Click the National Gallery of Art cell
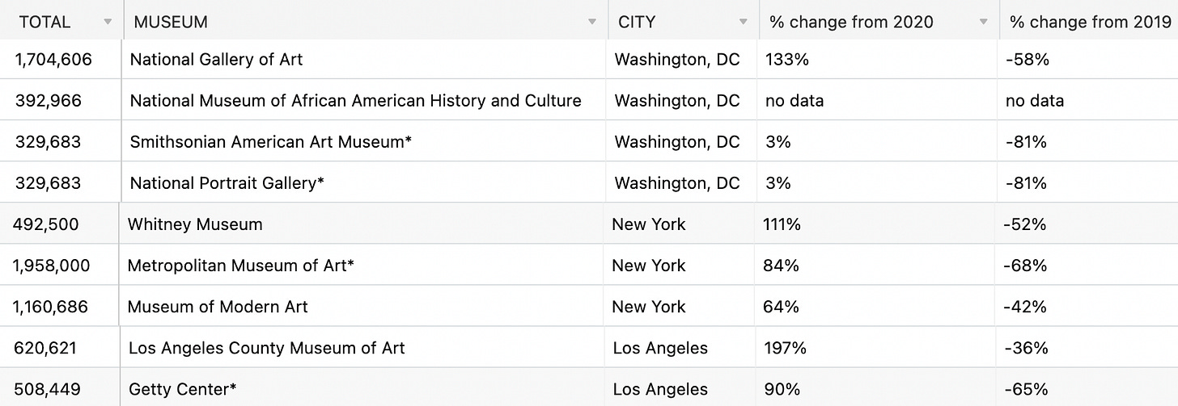The height and width of the screenshot is (406, 1178). 364,59
